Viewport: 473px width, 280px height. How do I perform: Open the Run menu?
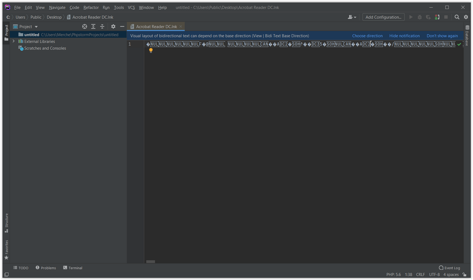(106, 7)
